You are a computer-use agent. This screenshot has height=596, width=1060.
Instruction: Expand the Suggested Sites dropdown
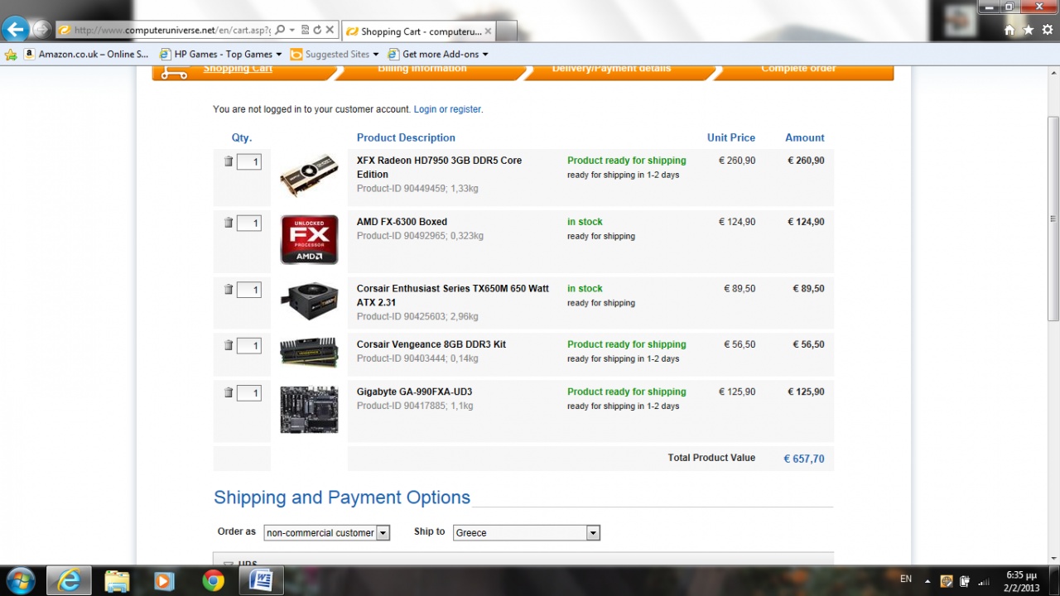(335, 55)
